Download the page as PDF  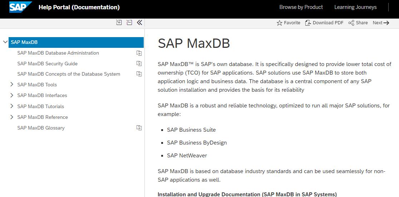[324, 23]
